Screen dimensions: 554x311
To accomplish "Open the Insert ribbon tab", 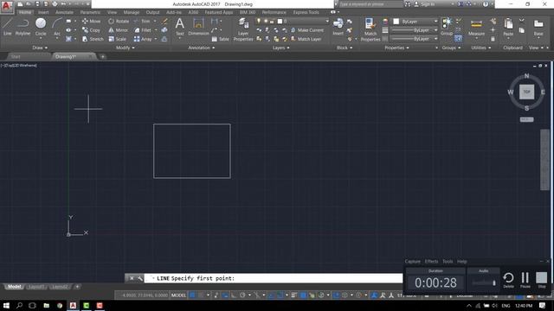I will point(43,12).
